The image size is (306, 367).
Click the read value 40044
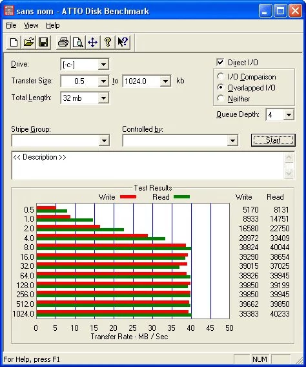(x=280, y=247)
